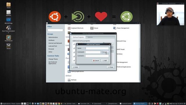Click the date and time clock
This screenshot has width=186, height=105.
178,104
